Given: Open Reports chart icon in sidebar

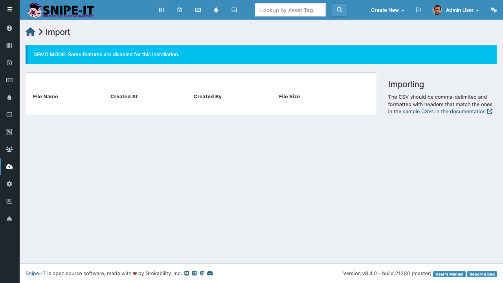Looking at the screenshot, I should point(9,201).
